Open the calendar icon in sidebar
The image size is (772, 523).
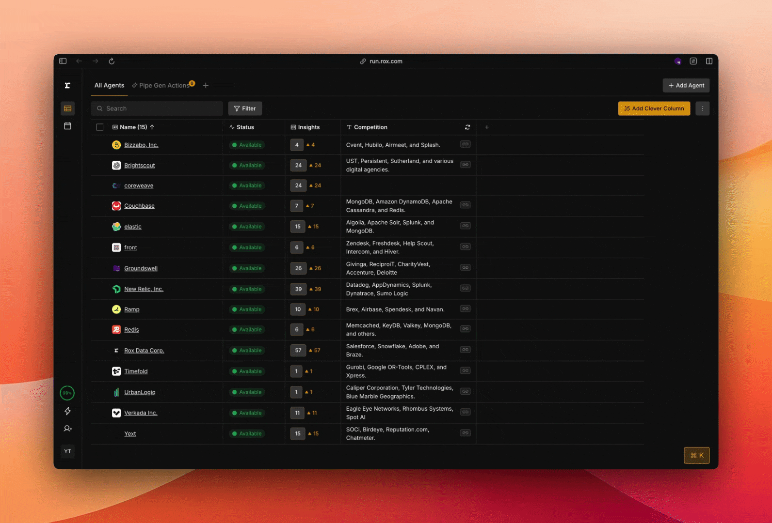click(x=67, y=126)
